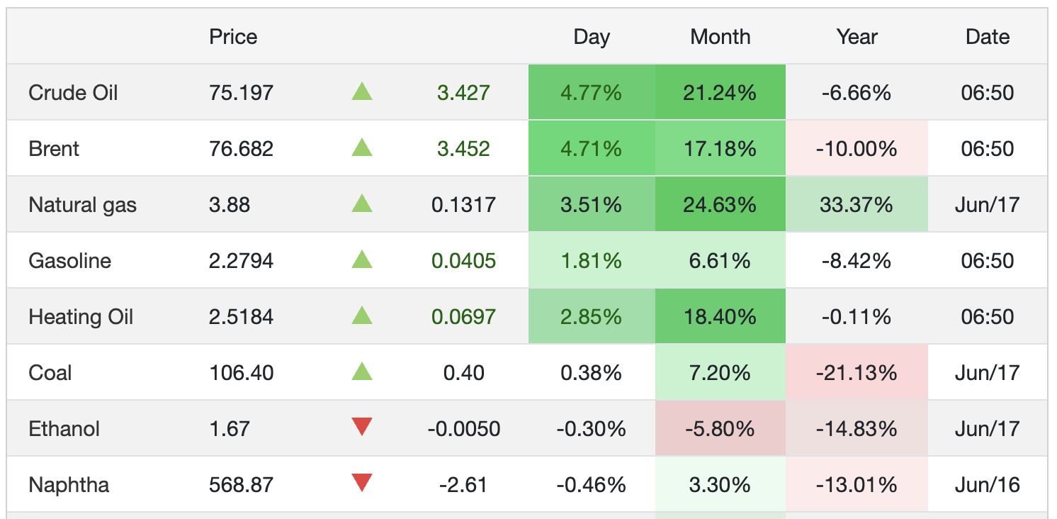Image resolution: width=1057 pixels, height=519 pixels.
Task: Click the green up arrow in Brent row
Action: [362, 147]
